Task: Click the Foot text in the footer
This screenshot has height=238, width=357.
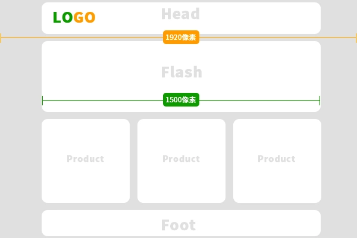Action: coord(178,225)
